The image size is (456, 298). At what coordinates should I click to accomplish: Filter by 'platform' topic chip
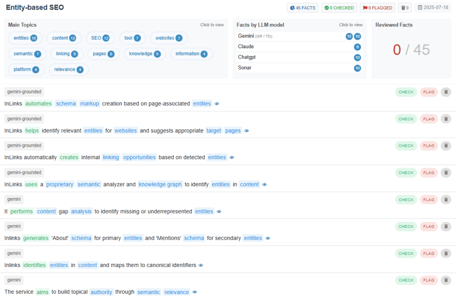click(x=26, y=69)
